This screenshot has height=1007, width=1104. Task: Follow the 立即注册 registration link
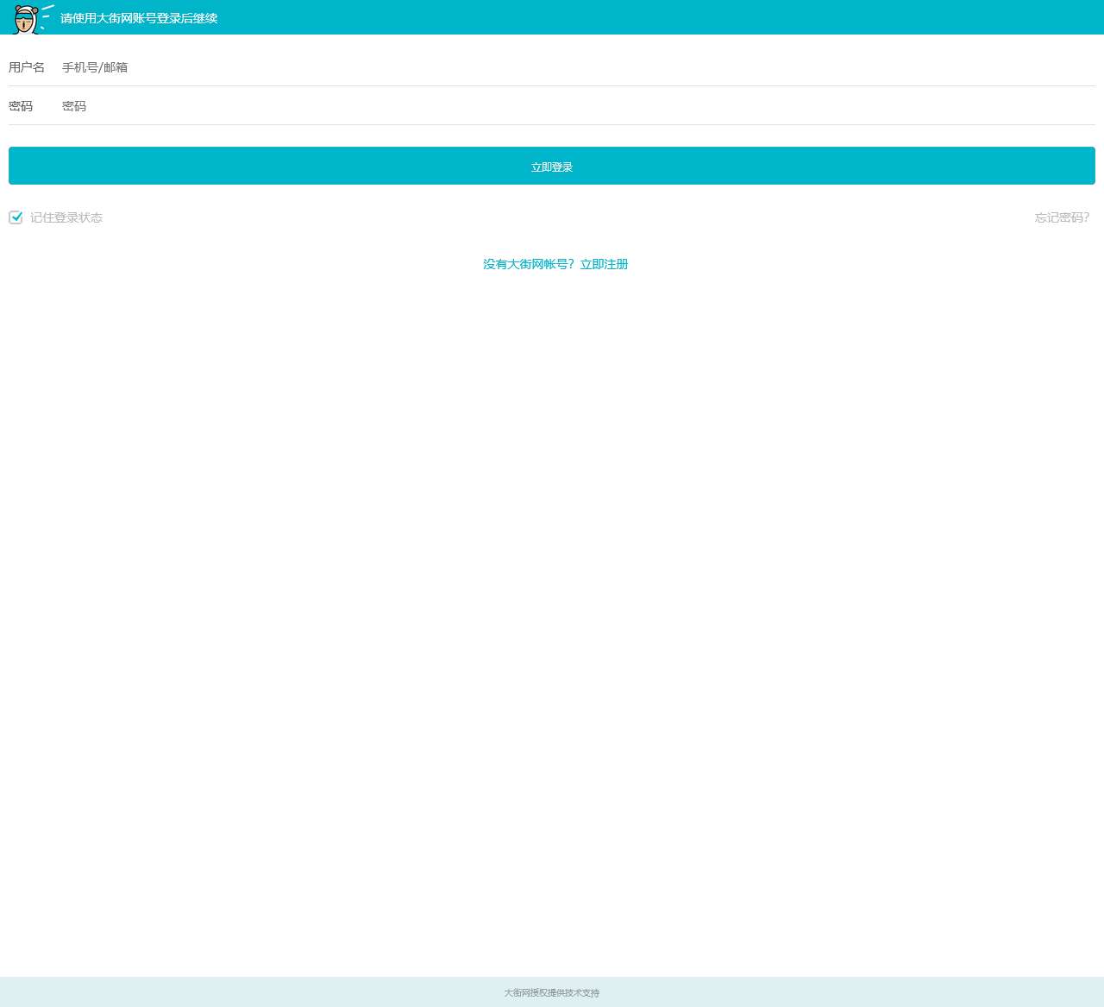coord(604,264)
